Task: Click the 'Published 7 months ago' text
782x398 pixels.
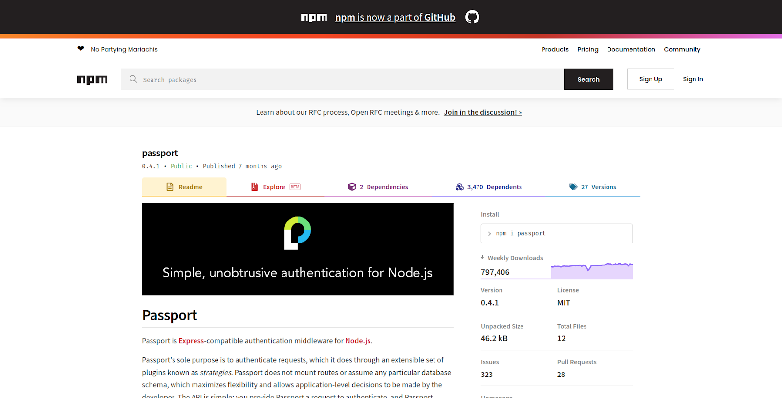Action: (x=242, y=166)
